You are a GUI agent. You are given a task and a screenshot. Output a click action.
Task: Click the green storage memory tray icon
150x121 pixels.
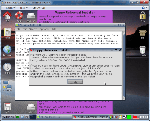[129, 117]
